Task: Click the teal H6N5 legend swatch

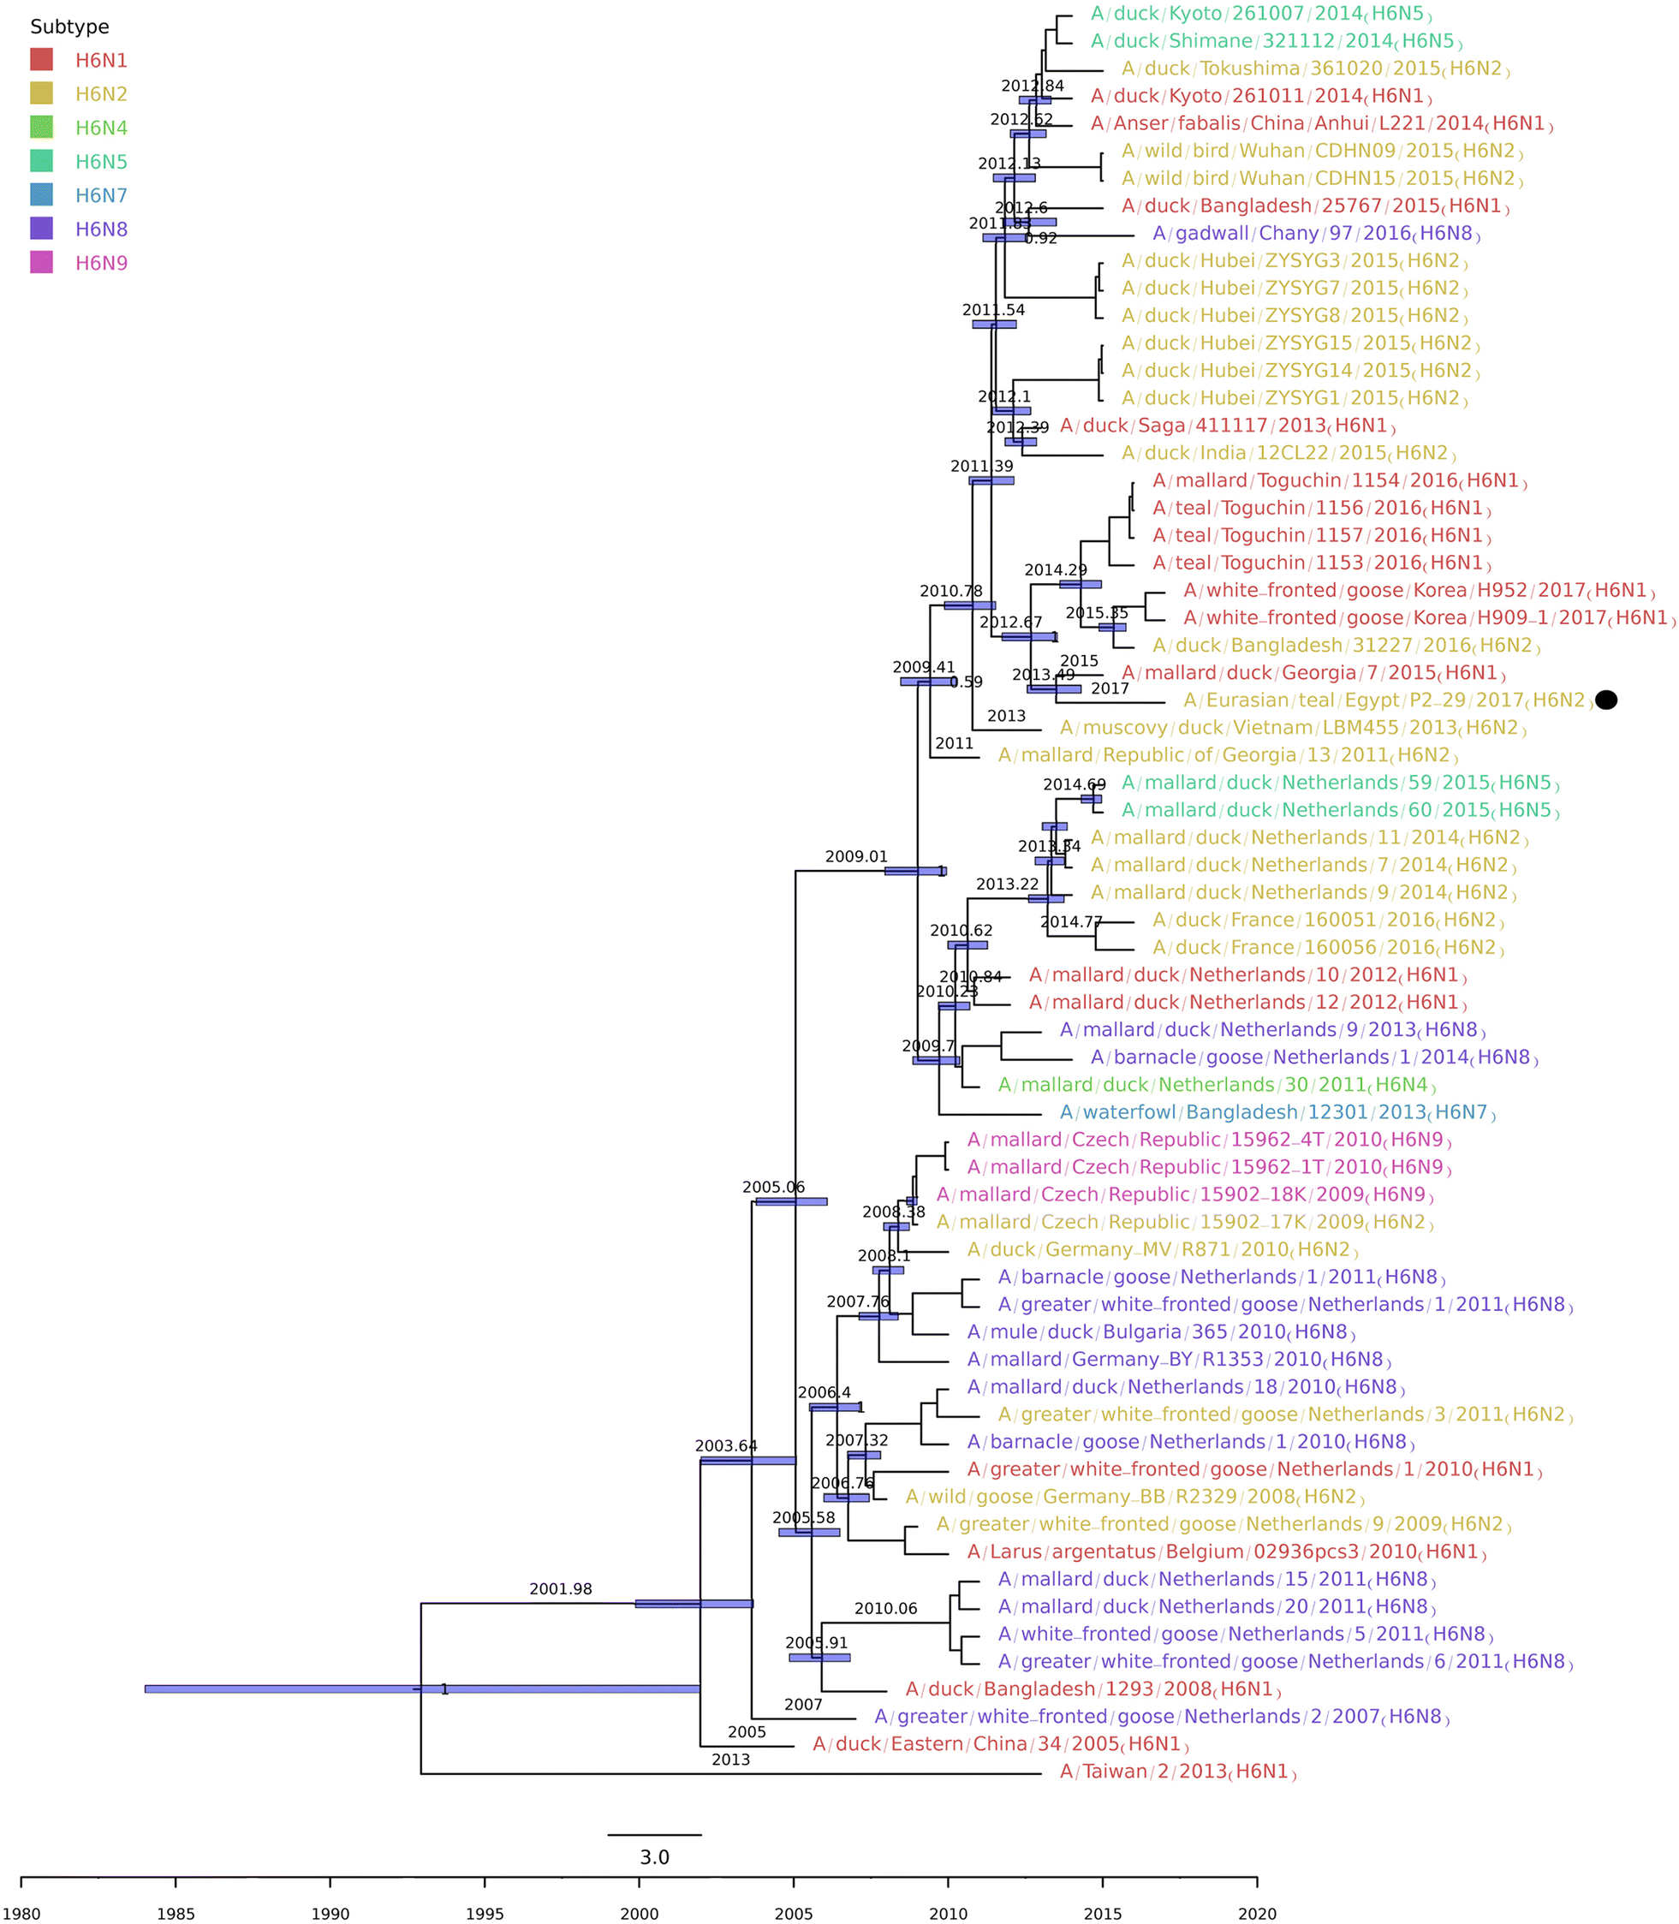Action: 41,161
